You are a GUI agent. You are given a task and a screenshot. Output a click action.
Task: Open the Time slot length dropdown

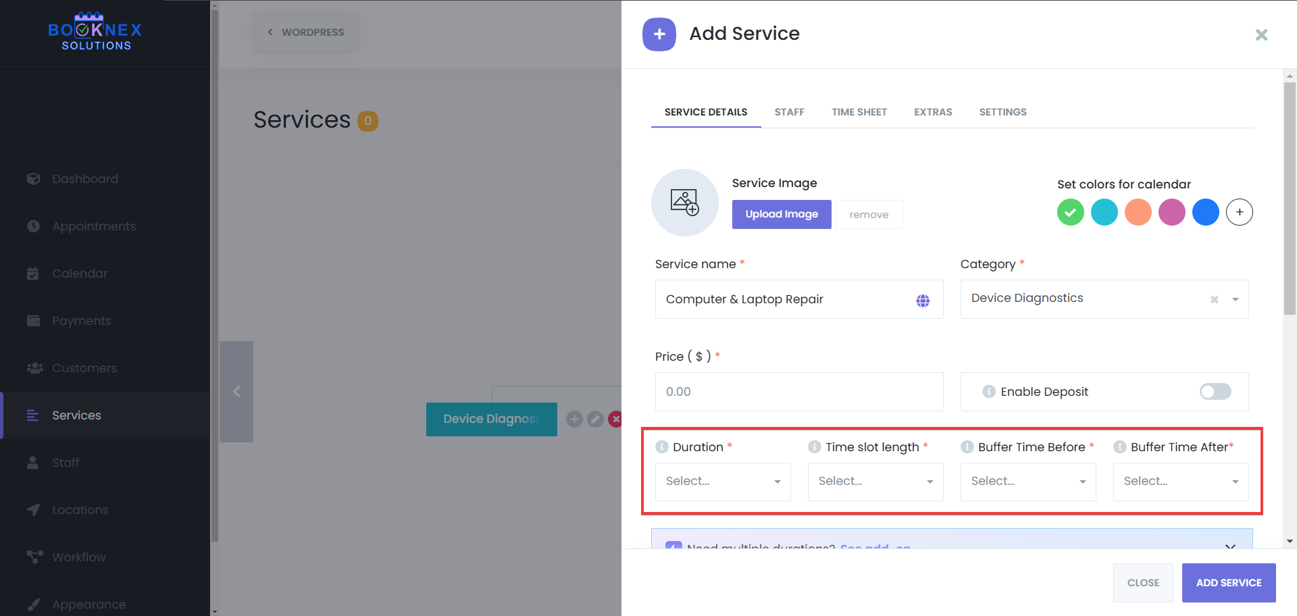click(x=875, y=481)
